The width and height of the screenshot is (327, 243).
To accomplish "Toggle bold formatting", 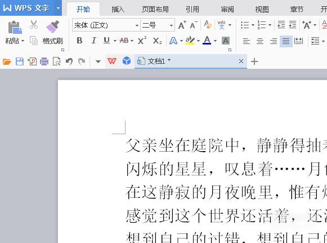I will 79,41.
